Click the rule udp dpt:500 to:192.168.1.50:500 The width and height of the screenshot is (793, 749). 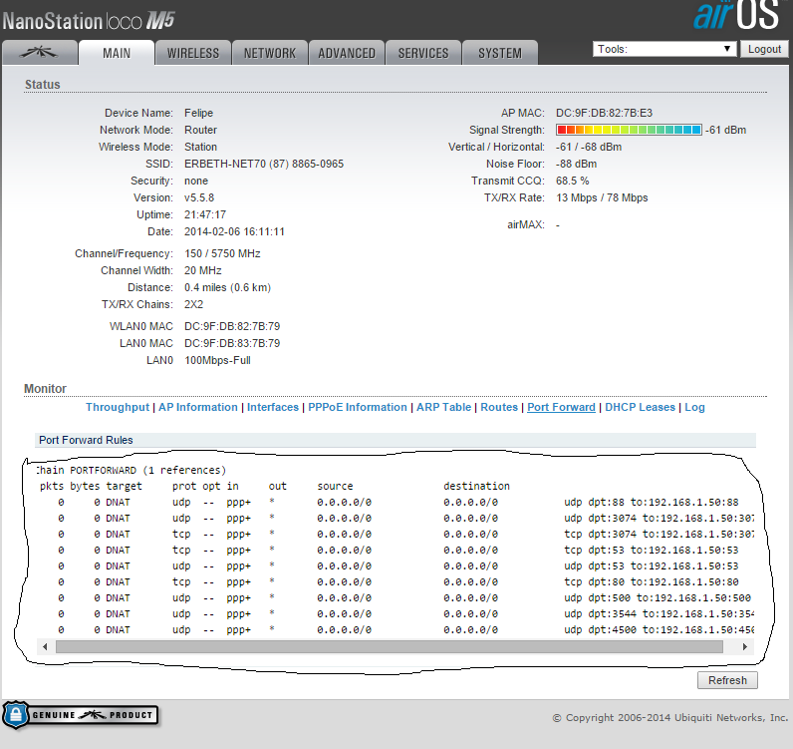(x=658, y=598)
